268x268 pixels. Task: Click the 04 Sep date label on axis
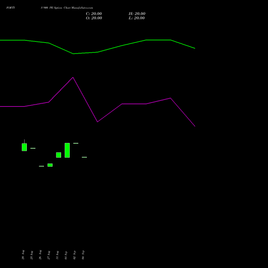[x=83, y=255]
